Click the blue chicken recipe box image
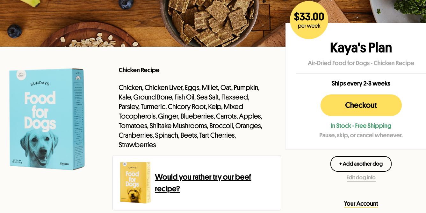This screenshot has height=213, width=426. pyautogui.click(x=47, y=119)
